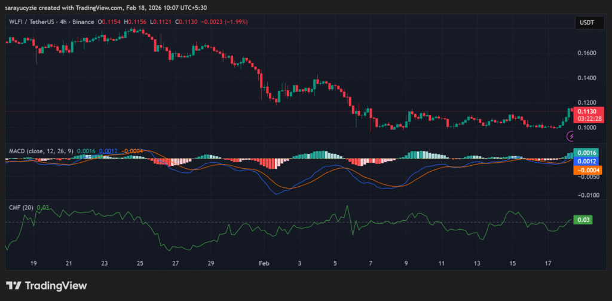Click the blue 0.0012 MACD value label
Image resolution: width=612 pixels, height=301 pixels.
(586, 162)
